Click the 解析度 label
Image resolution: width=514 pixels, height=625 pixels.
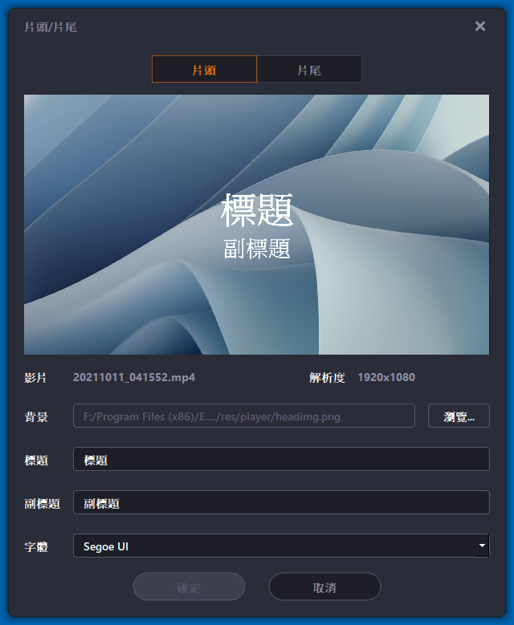pyautogui.click(x=327, y=377)
